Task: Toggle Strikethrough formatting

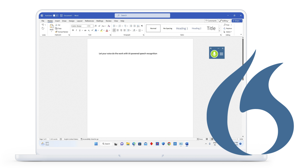Action: click(85, 30)
